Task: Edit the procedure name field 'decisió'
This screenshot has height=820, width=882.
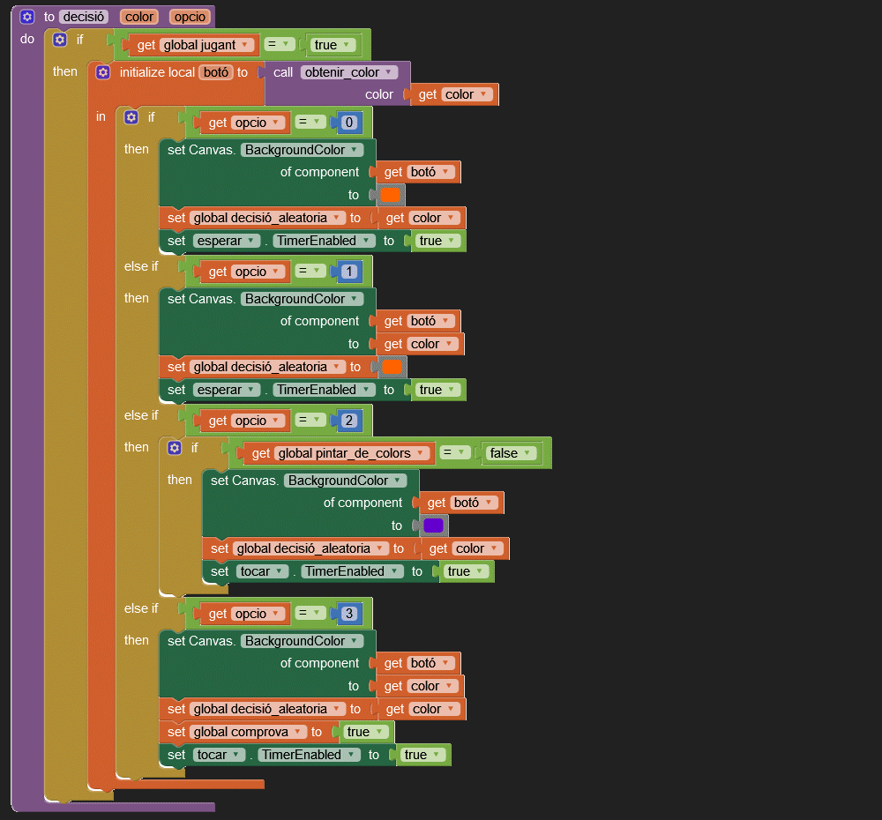Action: pos(84,17)
